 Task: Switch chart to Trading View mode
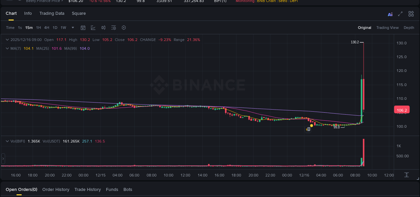[387, 28]
